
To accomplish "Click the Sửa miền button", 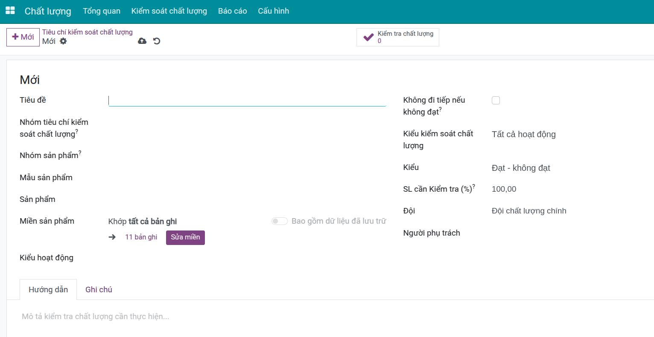I will [x=185, y=237].
